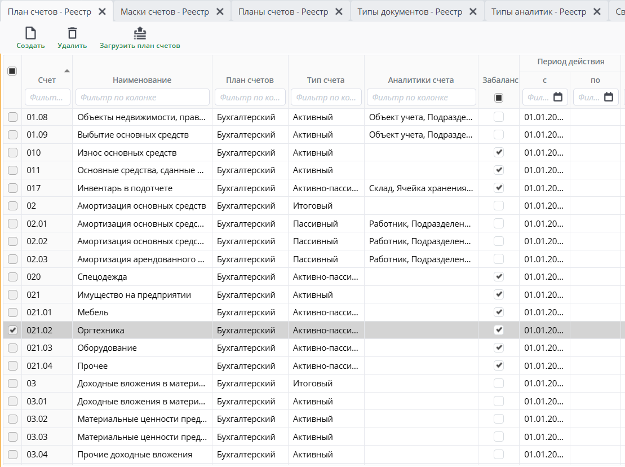Click the Создать new document icon

pos(30,34)
